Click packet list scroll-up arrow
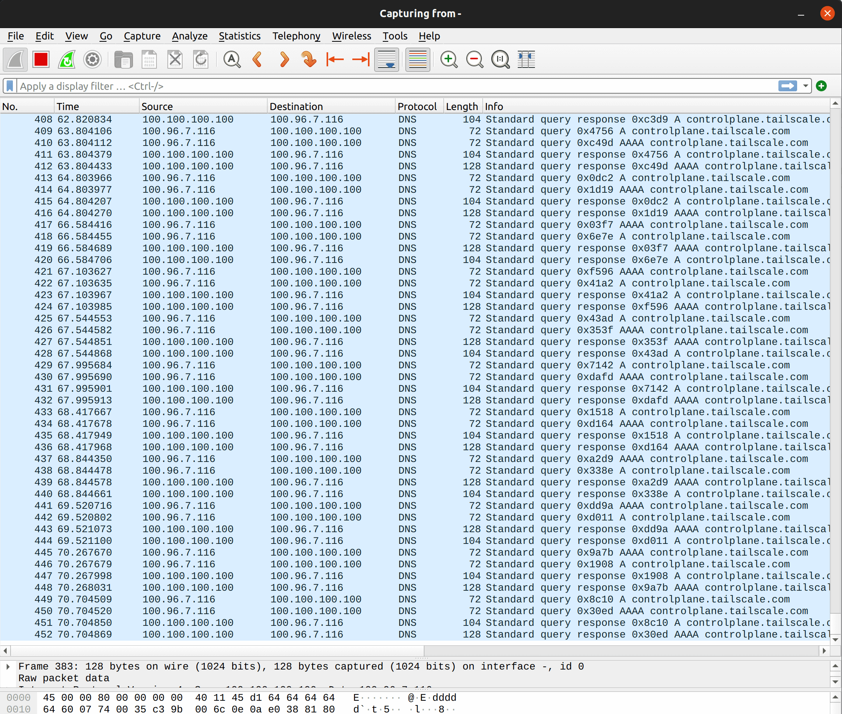 (x=835, y=104)
